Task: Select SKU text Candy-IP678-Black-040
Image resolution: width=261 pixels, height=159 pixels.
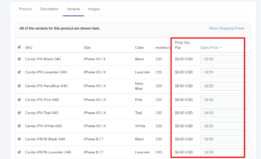Action: tap(45, 139)
